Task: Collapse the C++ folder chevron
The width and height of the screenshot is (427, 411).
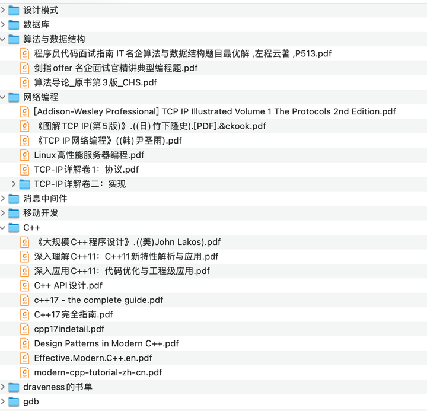Action: [3, 228]
